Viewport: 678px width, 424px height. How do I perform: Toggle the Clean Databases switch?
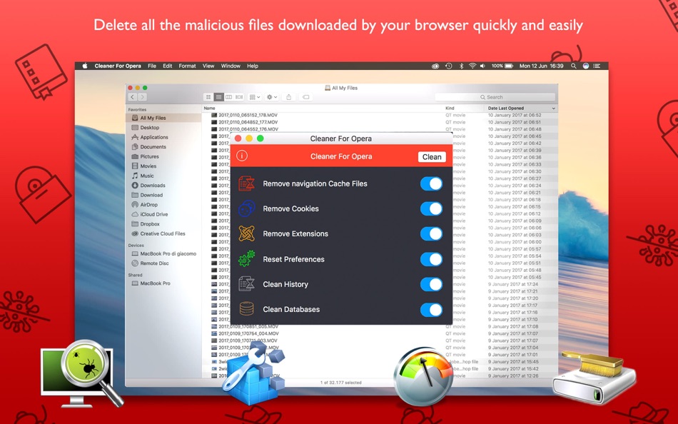[431, 310]
